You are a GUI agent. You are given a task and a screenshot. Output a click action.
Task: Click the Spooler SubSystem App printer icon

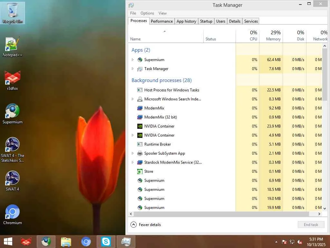click(140, 153)
